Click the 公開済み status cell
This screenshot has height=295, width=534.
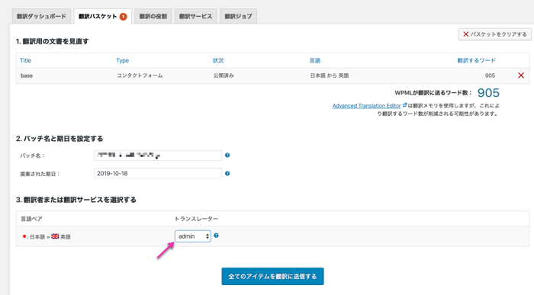tap(224, 75)
